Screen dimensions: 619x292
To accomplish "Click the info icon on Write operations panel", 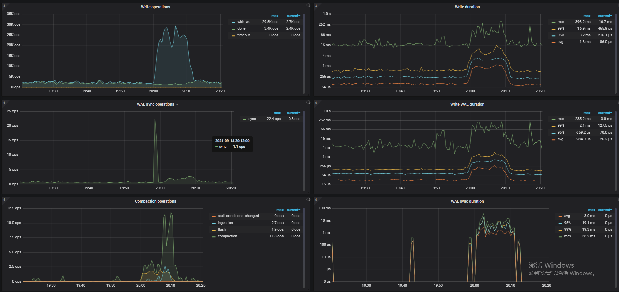I will click(x=4, y=5).
